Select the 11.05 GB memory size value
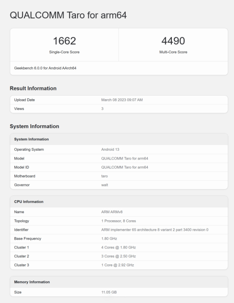234x303 pixels. (109, 292)
